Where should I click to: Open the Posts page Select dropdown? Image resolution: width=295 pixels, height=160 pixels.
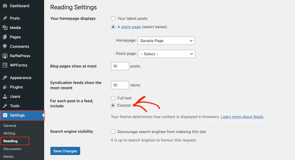tap(167, 54)
